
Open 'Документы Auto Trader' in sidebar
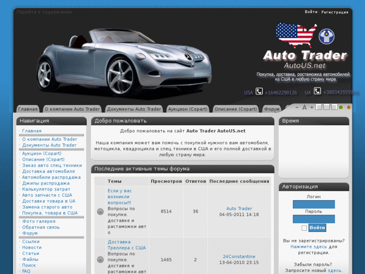pyautogui.click(x=49, y=145)
